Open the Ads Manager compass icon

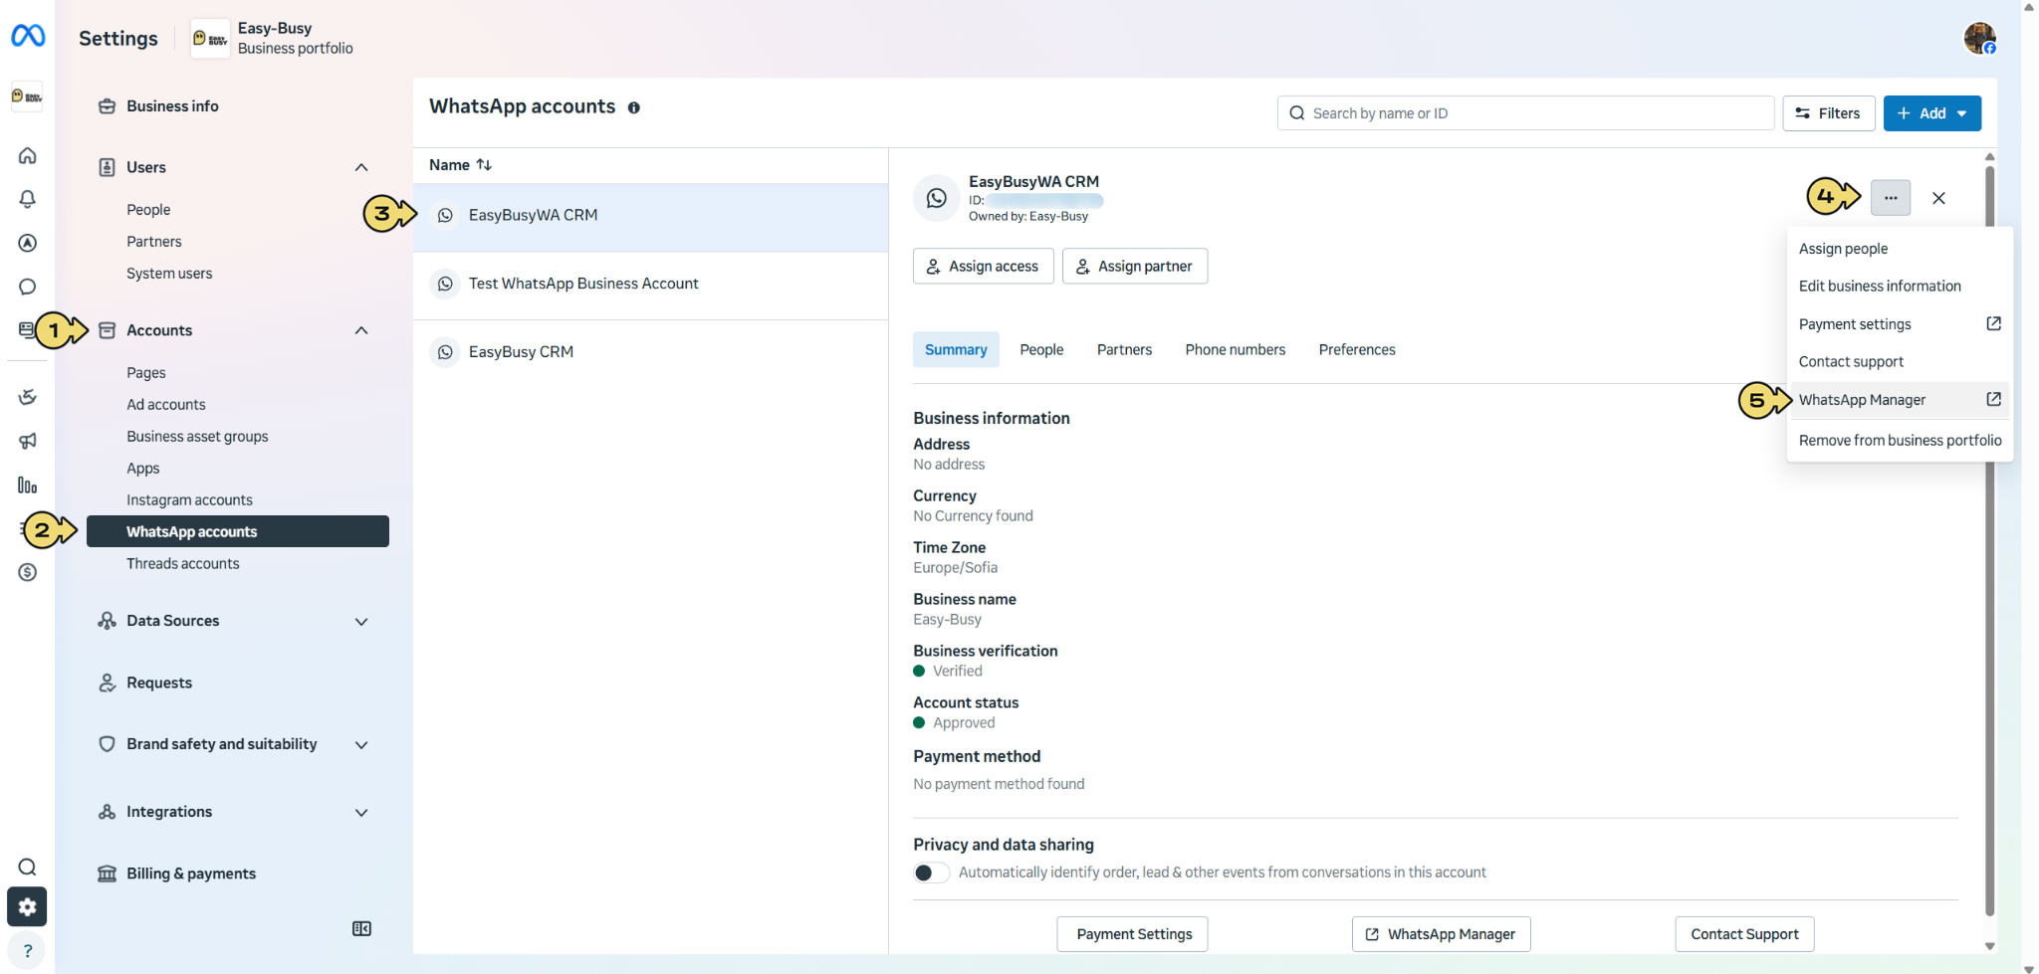[x=28, y=243]
